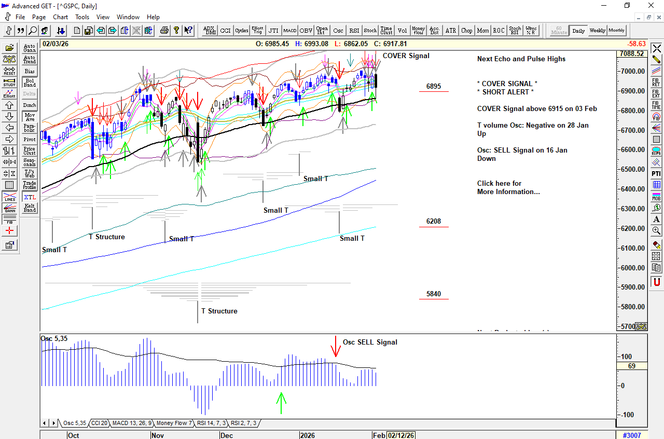Viewport: 664px width, 439px height.
Task: Click the MOB make-or-break tool
Action: (656, 196)
